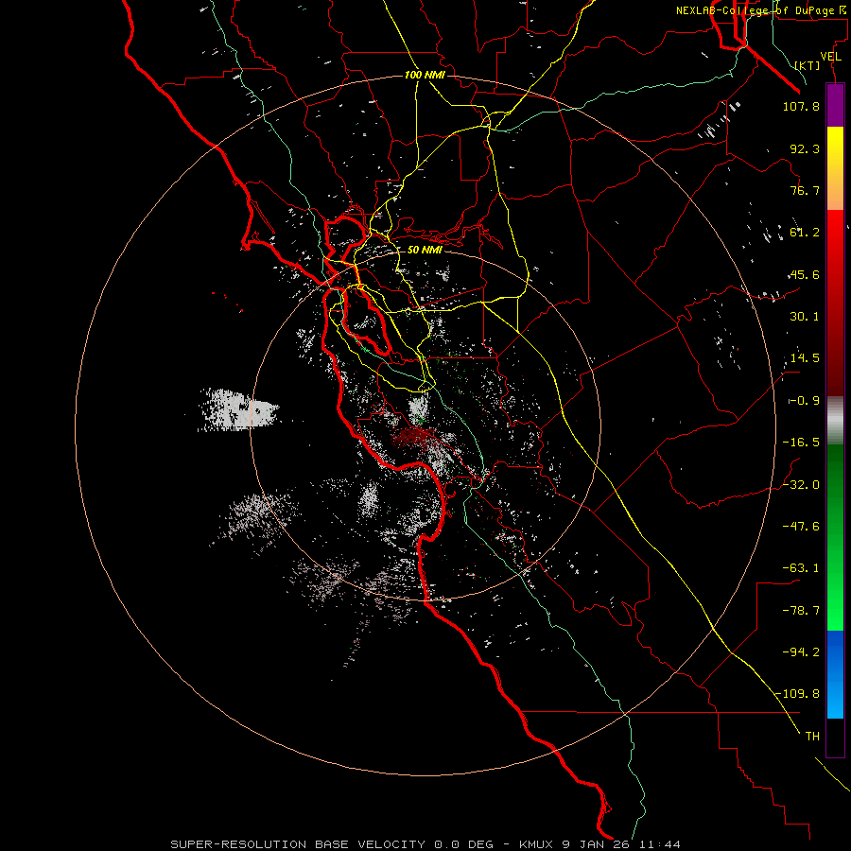This screenshot has height=851, width=851.
Task: Select the 45.6 velocity scale value
Action: (x=805, y=274)
